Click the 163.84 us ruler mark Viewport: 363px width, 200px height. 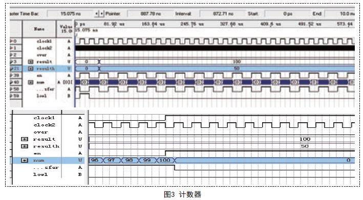(153, 24)
